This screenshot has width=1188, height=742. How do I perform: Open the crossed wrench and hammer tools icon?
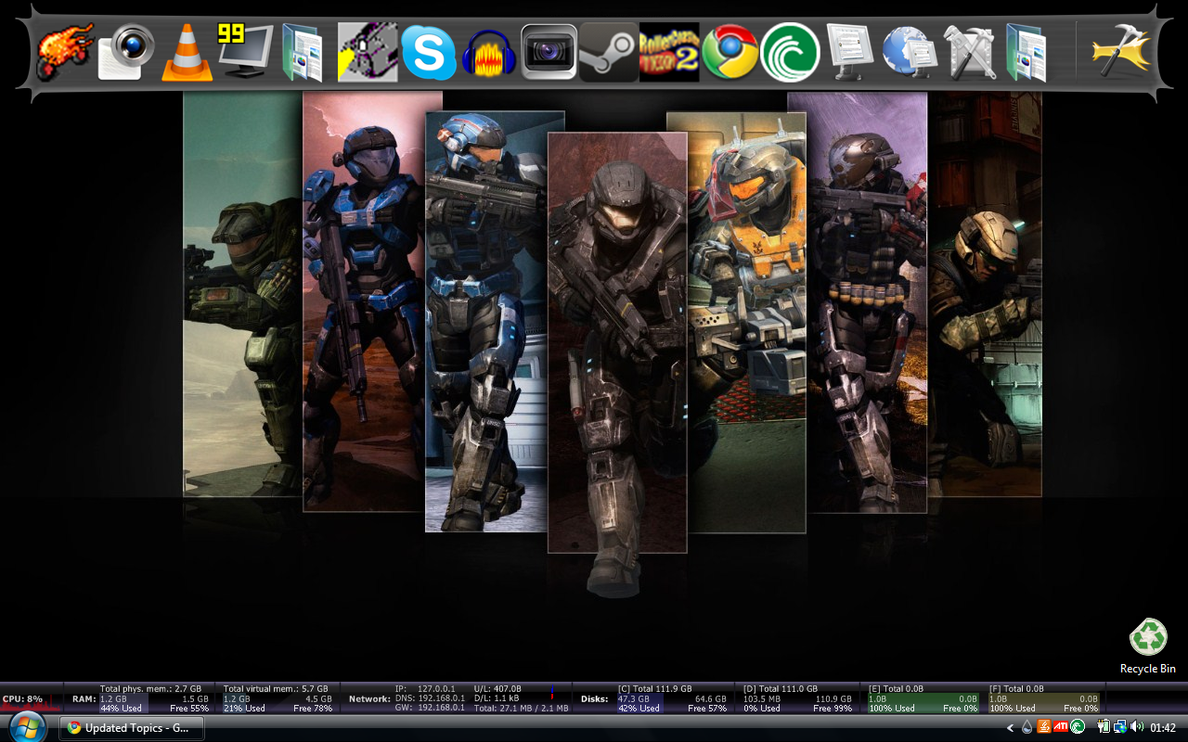(969, 52)
